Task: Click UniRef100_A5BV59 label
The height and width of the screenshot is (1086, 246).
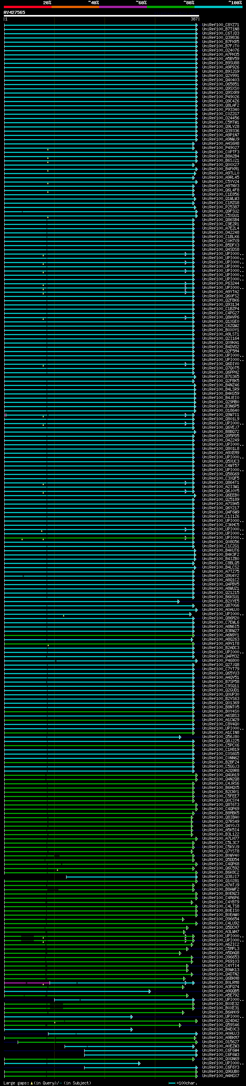Action: [x=221, y=59]
